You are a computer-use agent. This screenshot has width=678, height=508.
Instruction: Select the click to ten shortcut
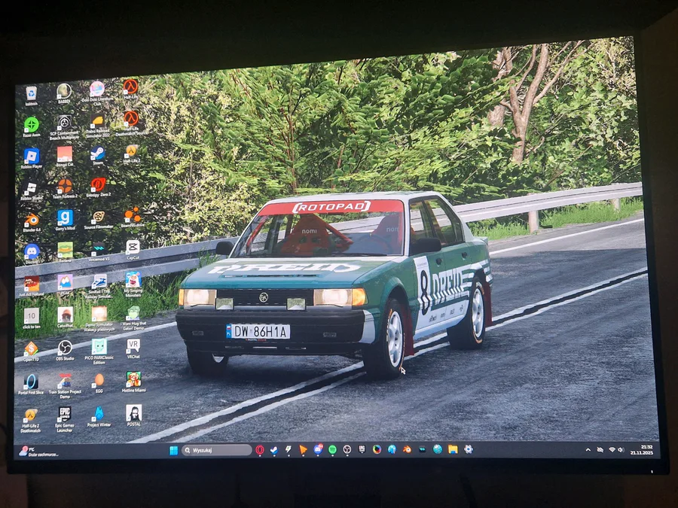coord(31,319)
